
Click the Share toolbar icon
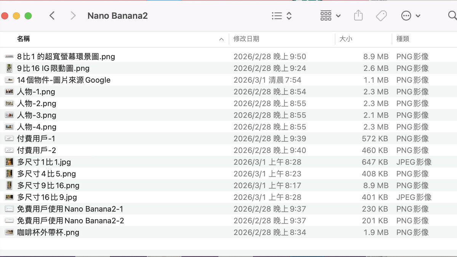coord(358,16)
